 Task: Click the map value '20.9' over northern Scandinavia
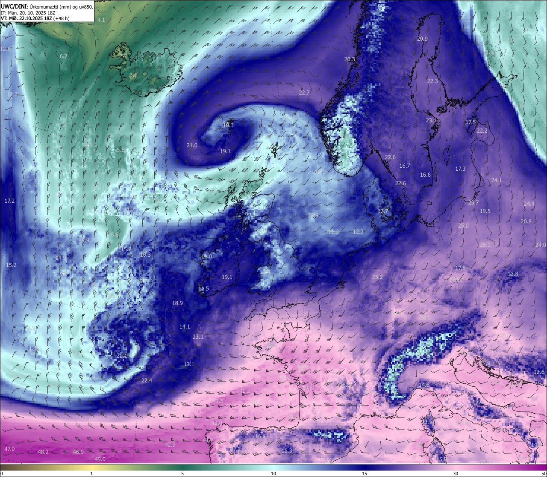[x=422, y=39]
